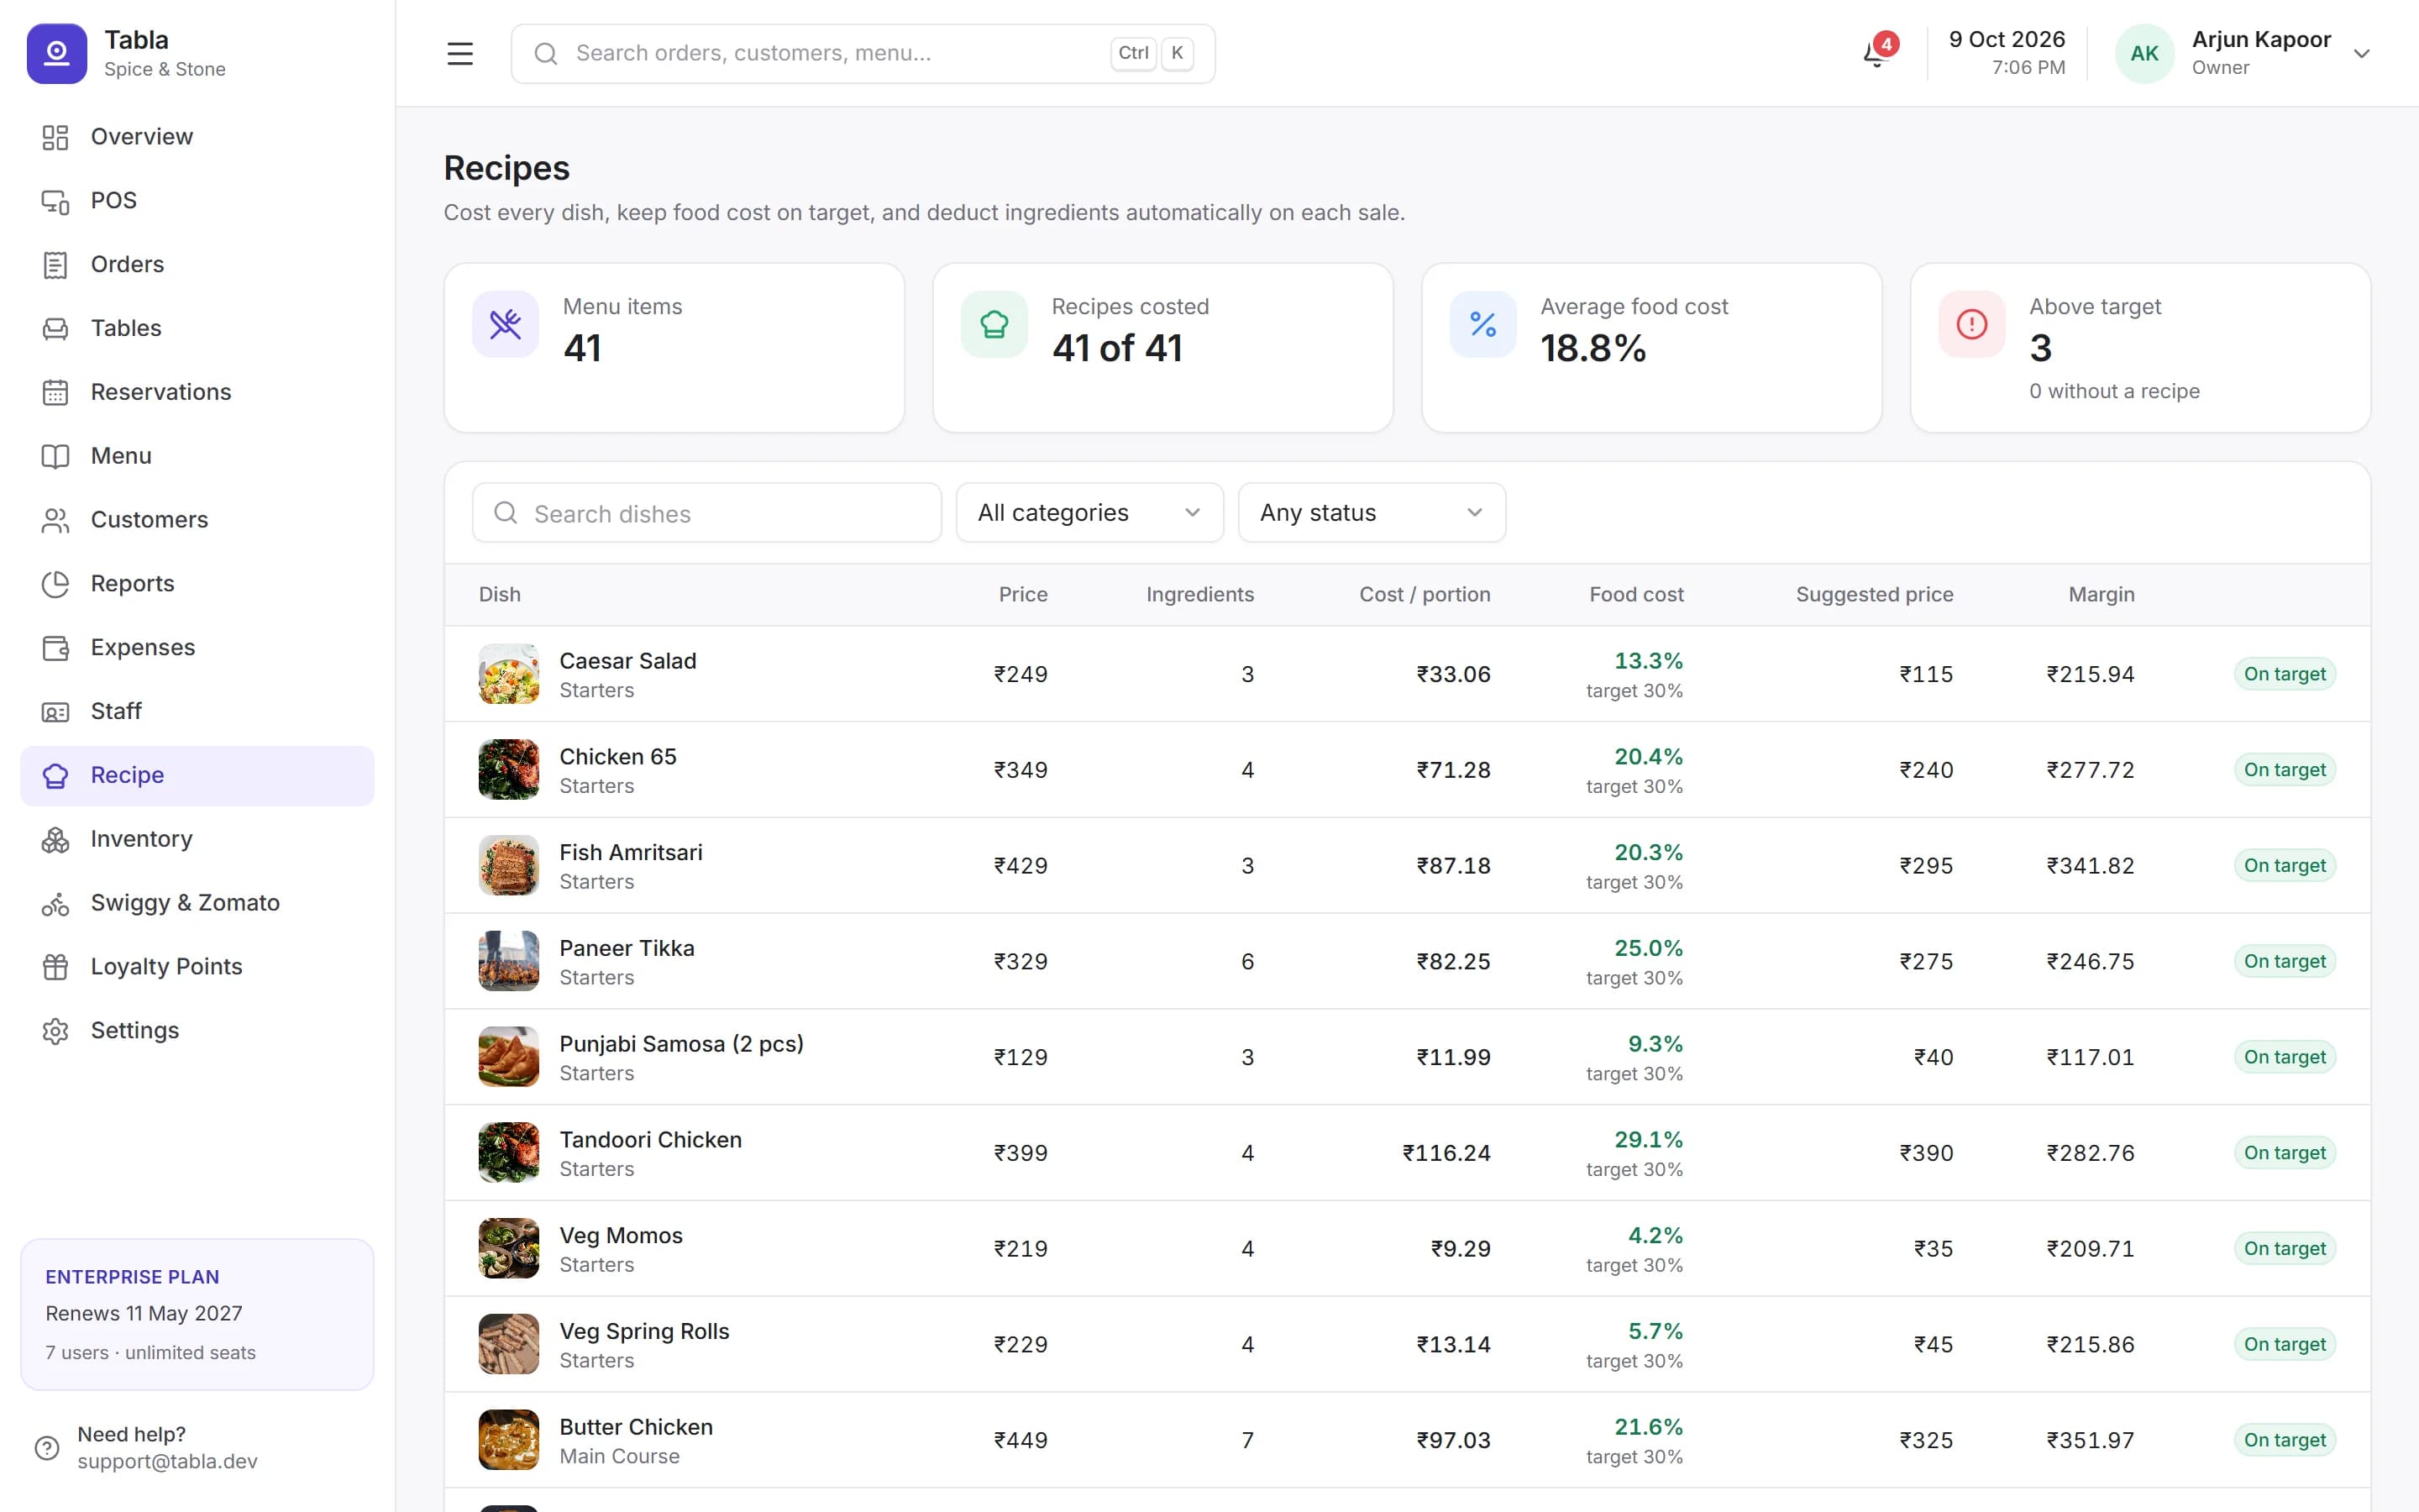Open the POS terminal icon
Viewport: 2419px width, 1512px height.
[55, 201]
